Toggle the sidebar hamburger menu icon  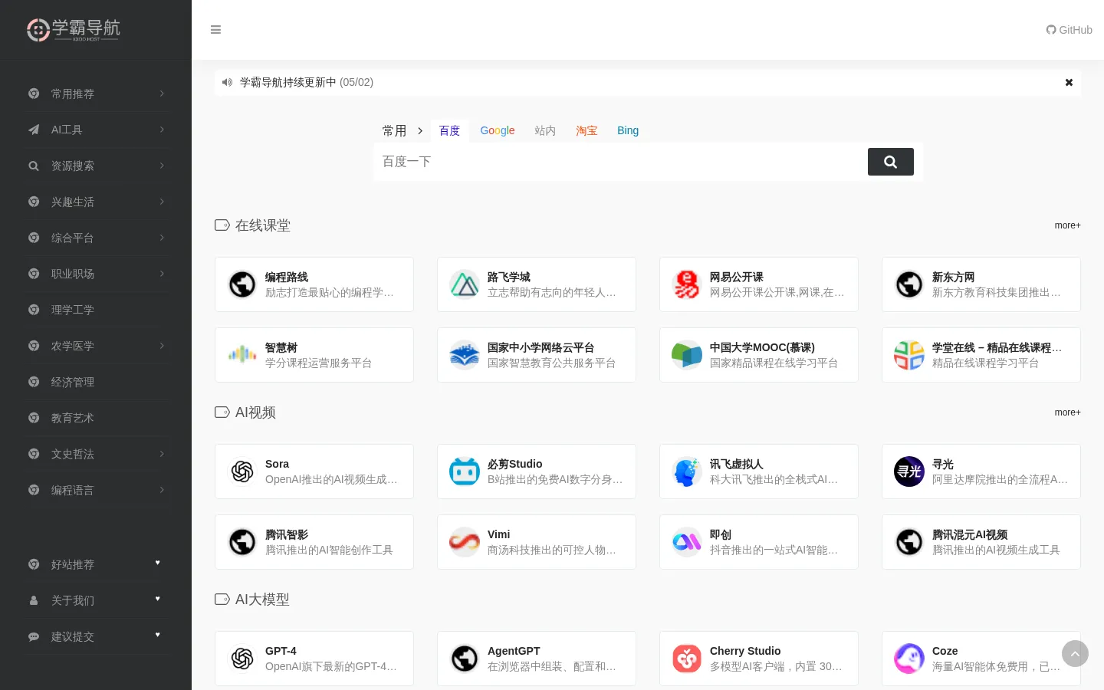coord(215,30)
